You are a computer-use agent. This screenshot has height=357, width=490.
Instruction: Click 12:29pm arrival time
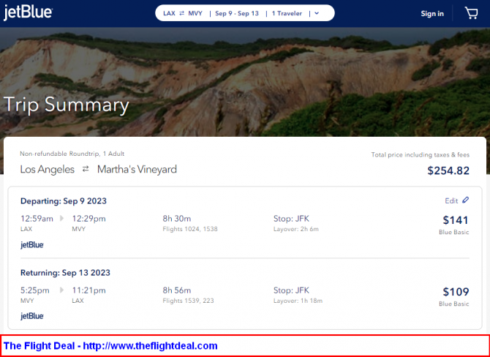(x=88, y=219)
